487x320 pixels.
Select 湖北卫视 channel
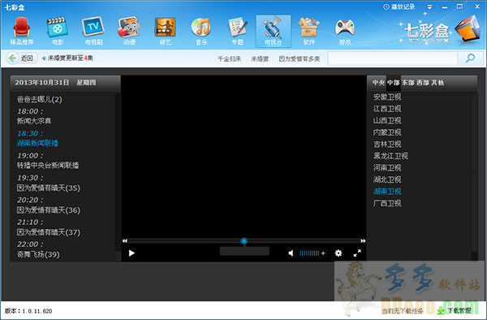pyautogui.click(x=387, y=179)
